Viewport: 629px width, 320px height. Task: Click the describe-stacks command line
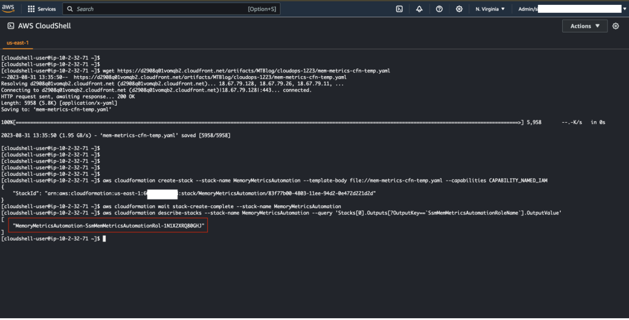(281, 213)
